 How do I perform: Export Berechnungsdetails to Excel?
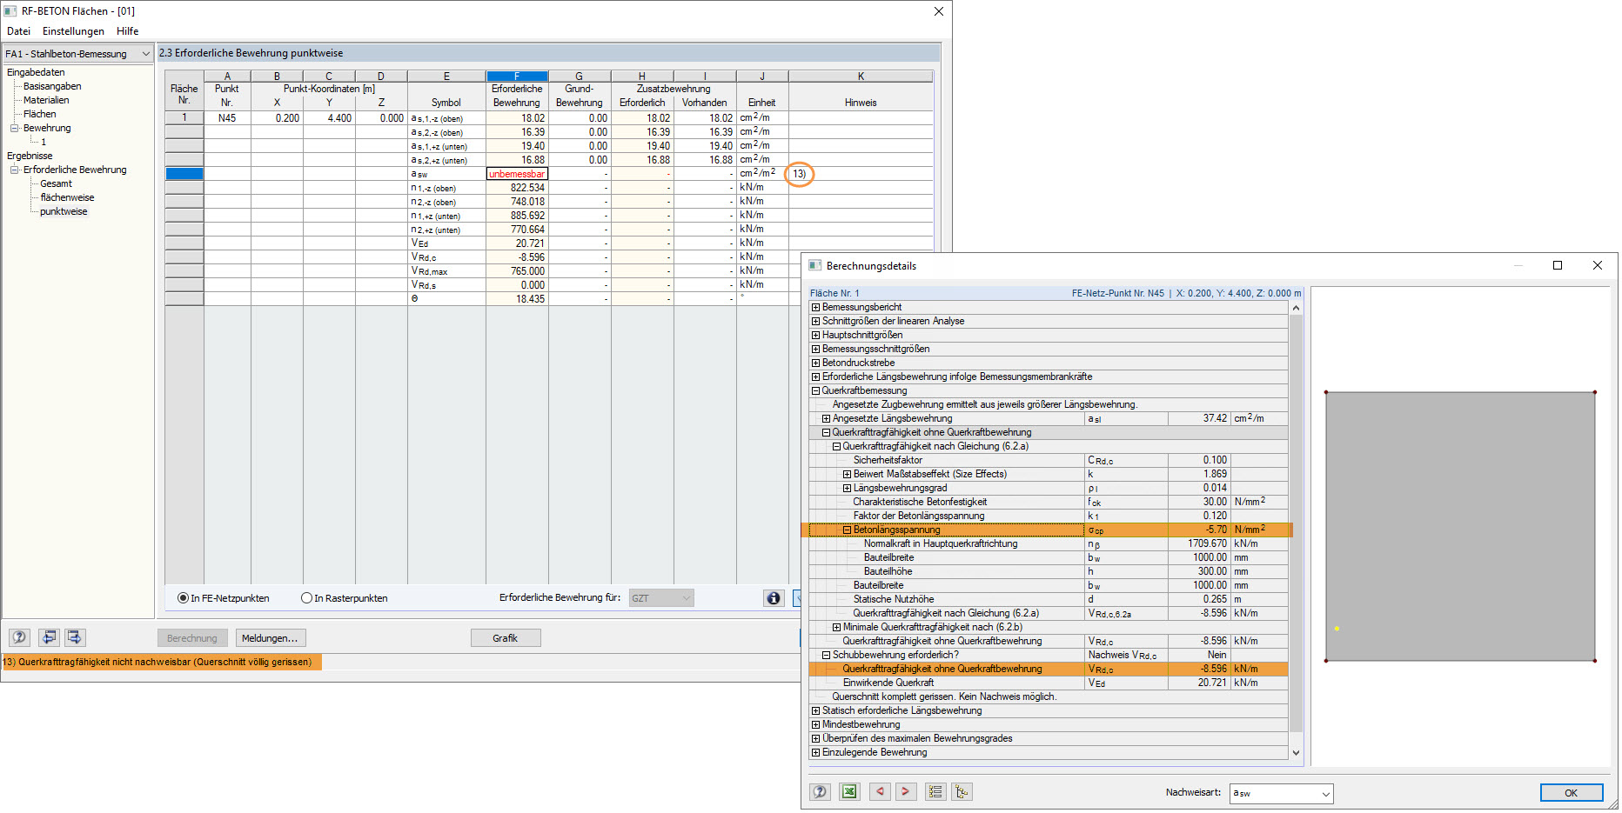(849, 791)
